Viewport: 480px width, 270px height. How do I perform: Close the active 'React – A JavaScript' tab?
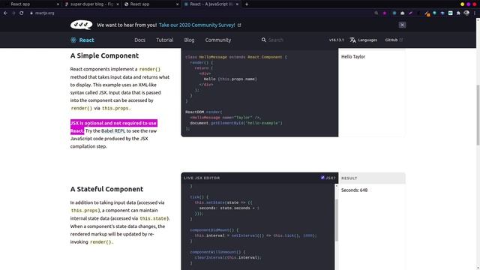(x=237, y=4)
